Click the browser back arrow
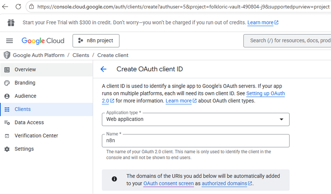This screenshot has width=331, height=194. tap(5, 7)
